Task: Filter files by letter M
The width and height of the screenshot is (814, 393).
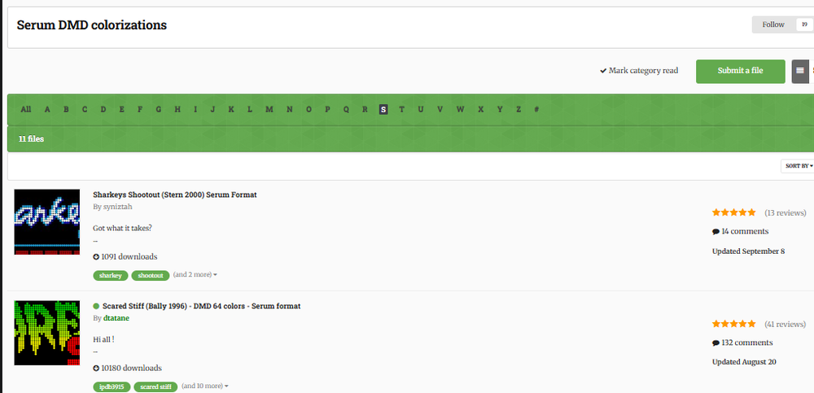Action: (x=269, y=110)
